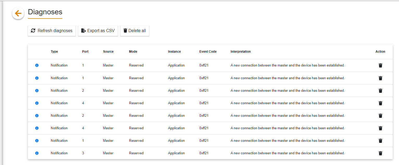Screen dimensions: 399x165
Task: Click the Port column header
Action: coord(85,52)
